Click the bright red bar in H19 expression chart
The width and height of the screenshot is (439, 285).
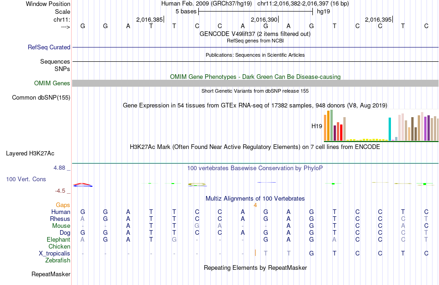point(341,132)
